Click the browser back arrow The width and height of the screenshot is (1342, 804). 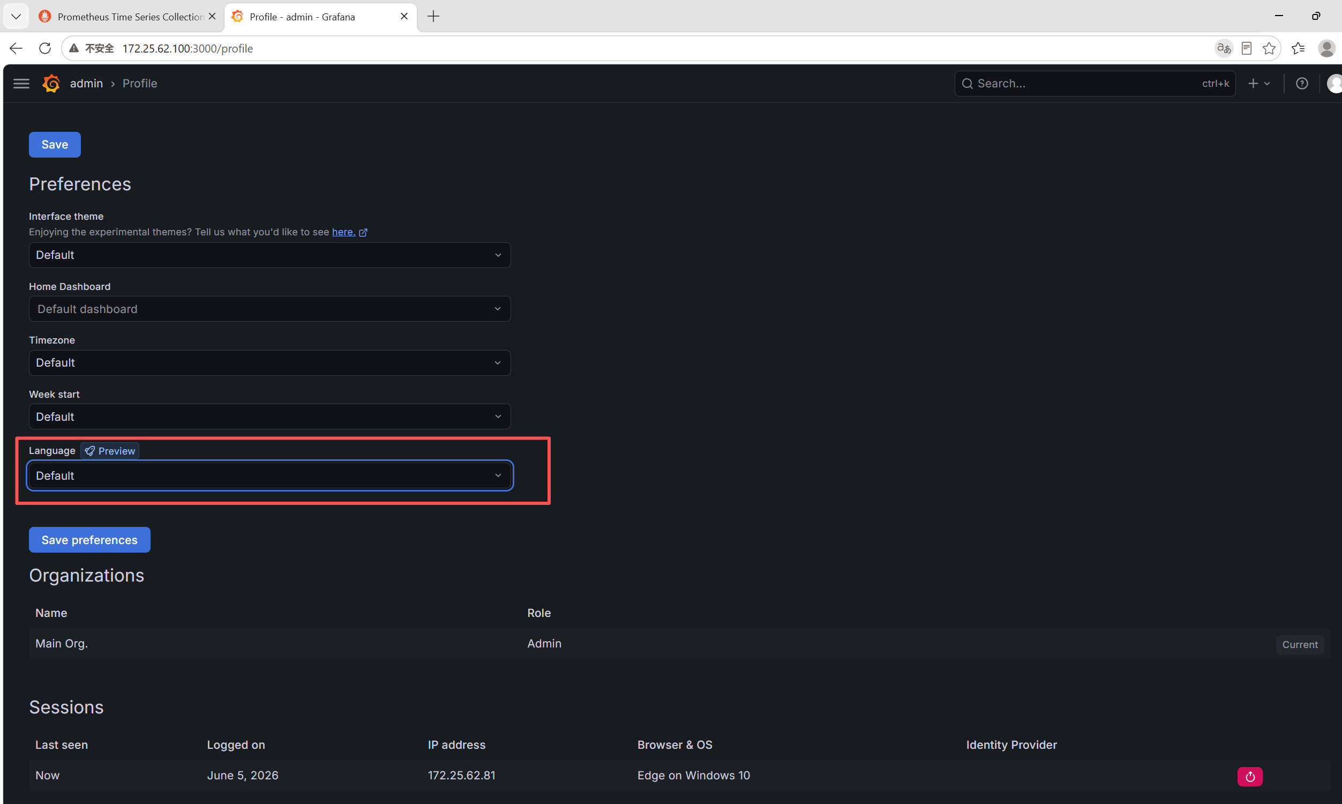[16, 48]
